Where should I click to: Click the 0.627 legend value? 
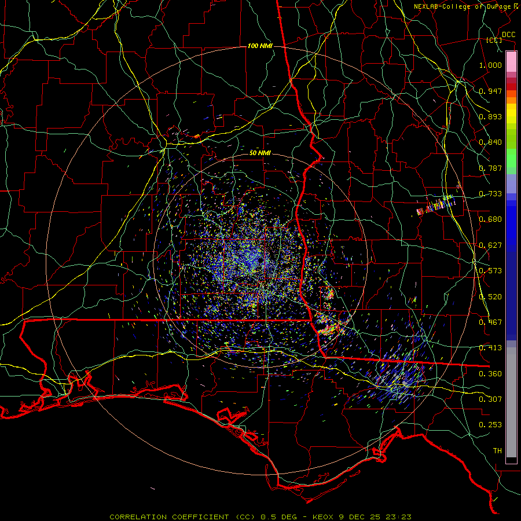tap(490, 245)
